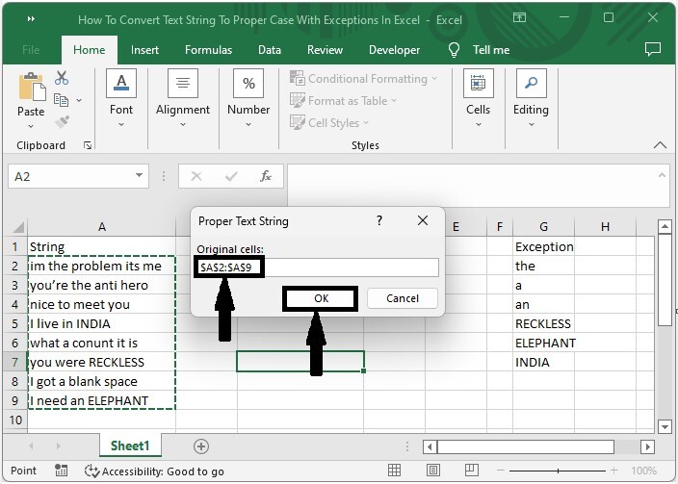The image size is (678, 484).
Task: Click the Ribbon Display Options icon
Action: [519, 17]
